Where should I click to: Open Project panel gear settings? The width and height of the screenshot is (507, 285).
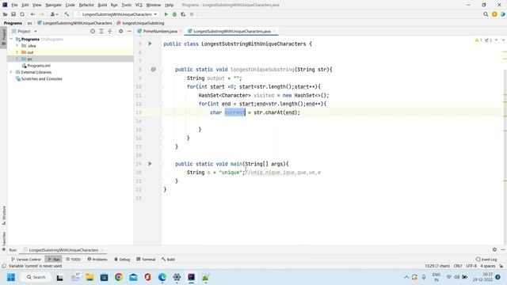coord(120,32)
